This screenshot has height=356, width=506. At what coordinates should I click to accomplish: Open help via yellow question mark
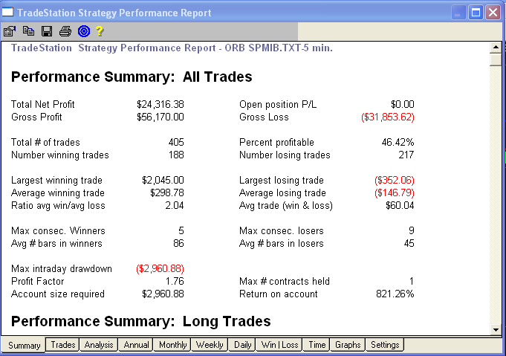point(100,31)
